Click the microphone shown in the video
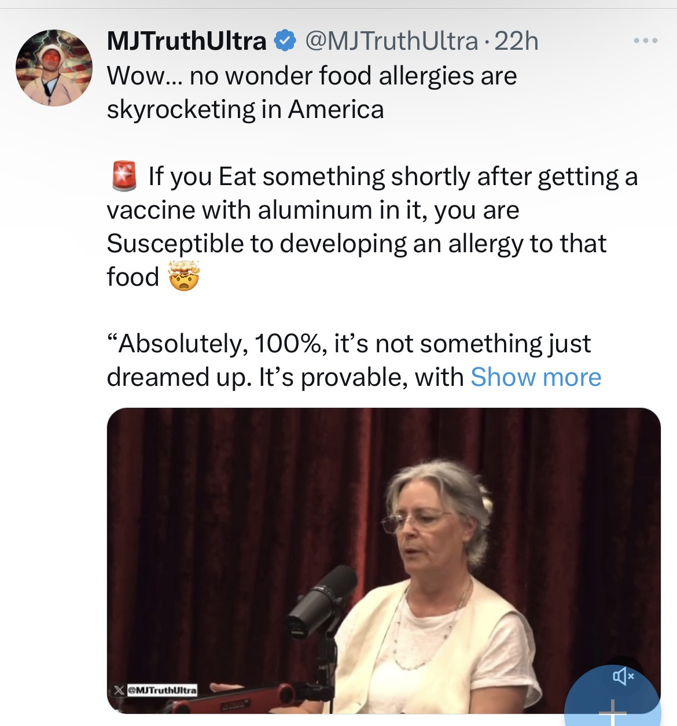Image resolution: width=677 pixels, height=726 pixels. pyautogui.click(x=323, y=602)
